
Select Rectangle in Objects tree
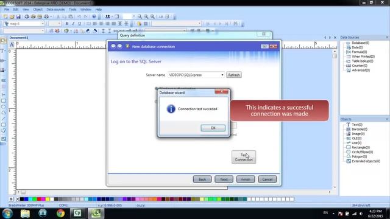click(x=361, y=147)
